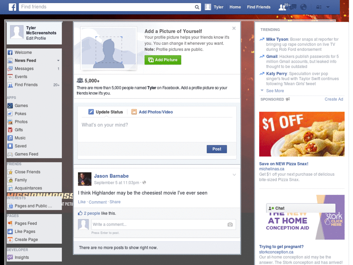The height and width of the screenshot is (265, 353).
Task: Click the search magnifier icon
Action: [x=197, y=7]
